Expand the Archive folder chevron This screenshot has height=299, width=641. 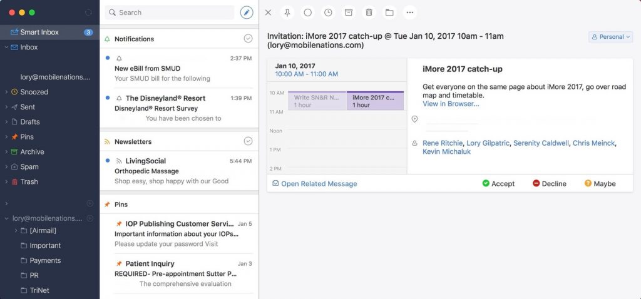(x=6, y=151)
